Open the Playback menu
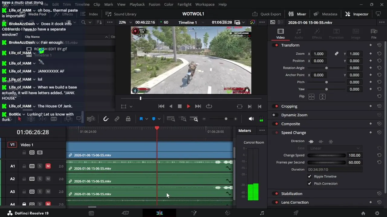The image size is (387, 217). pos(137,5)
